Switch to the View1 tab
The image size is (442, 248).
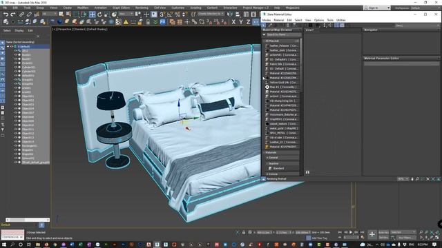309,30
